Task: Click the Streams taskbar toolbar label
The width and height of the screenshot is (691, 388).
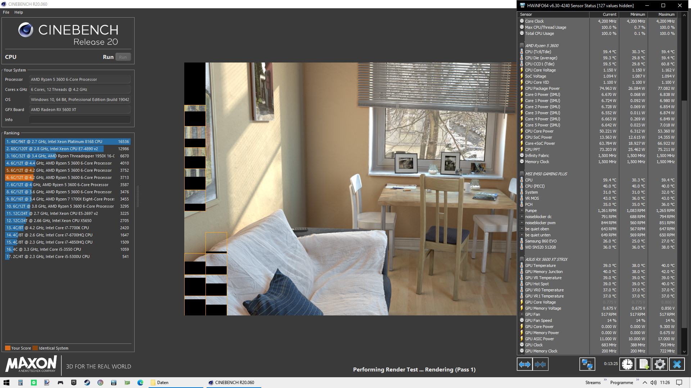Action: click(x=593, y=383)
